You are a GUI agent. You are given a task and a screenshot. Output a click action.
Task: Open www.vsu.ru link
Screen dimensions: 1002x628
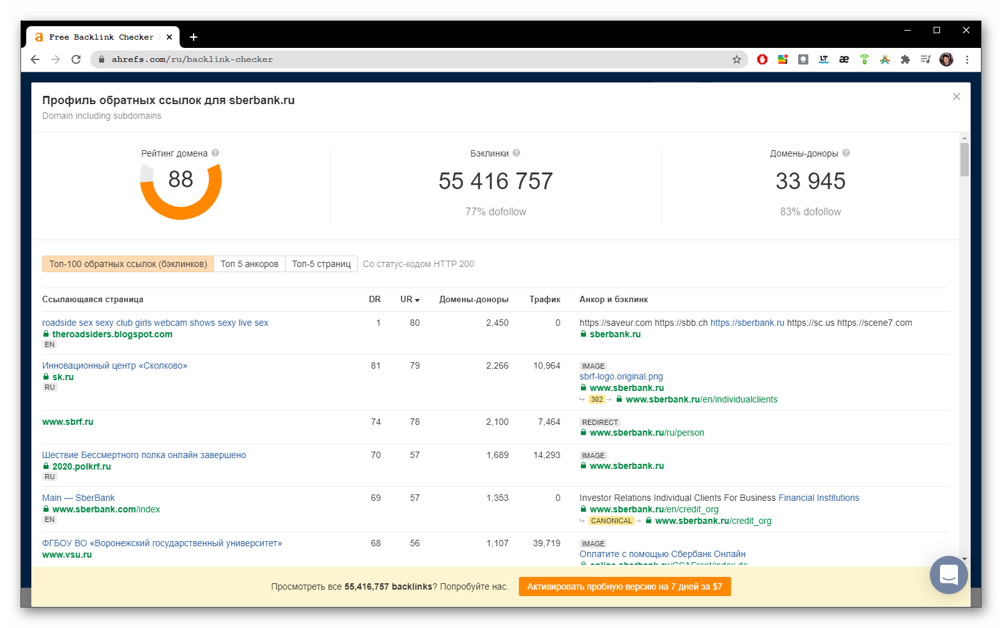67,555
